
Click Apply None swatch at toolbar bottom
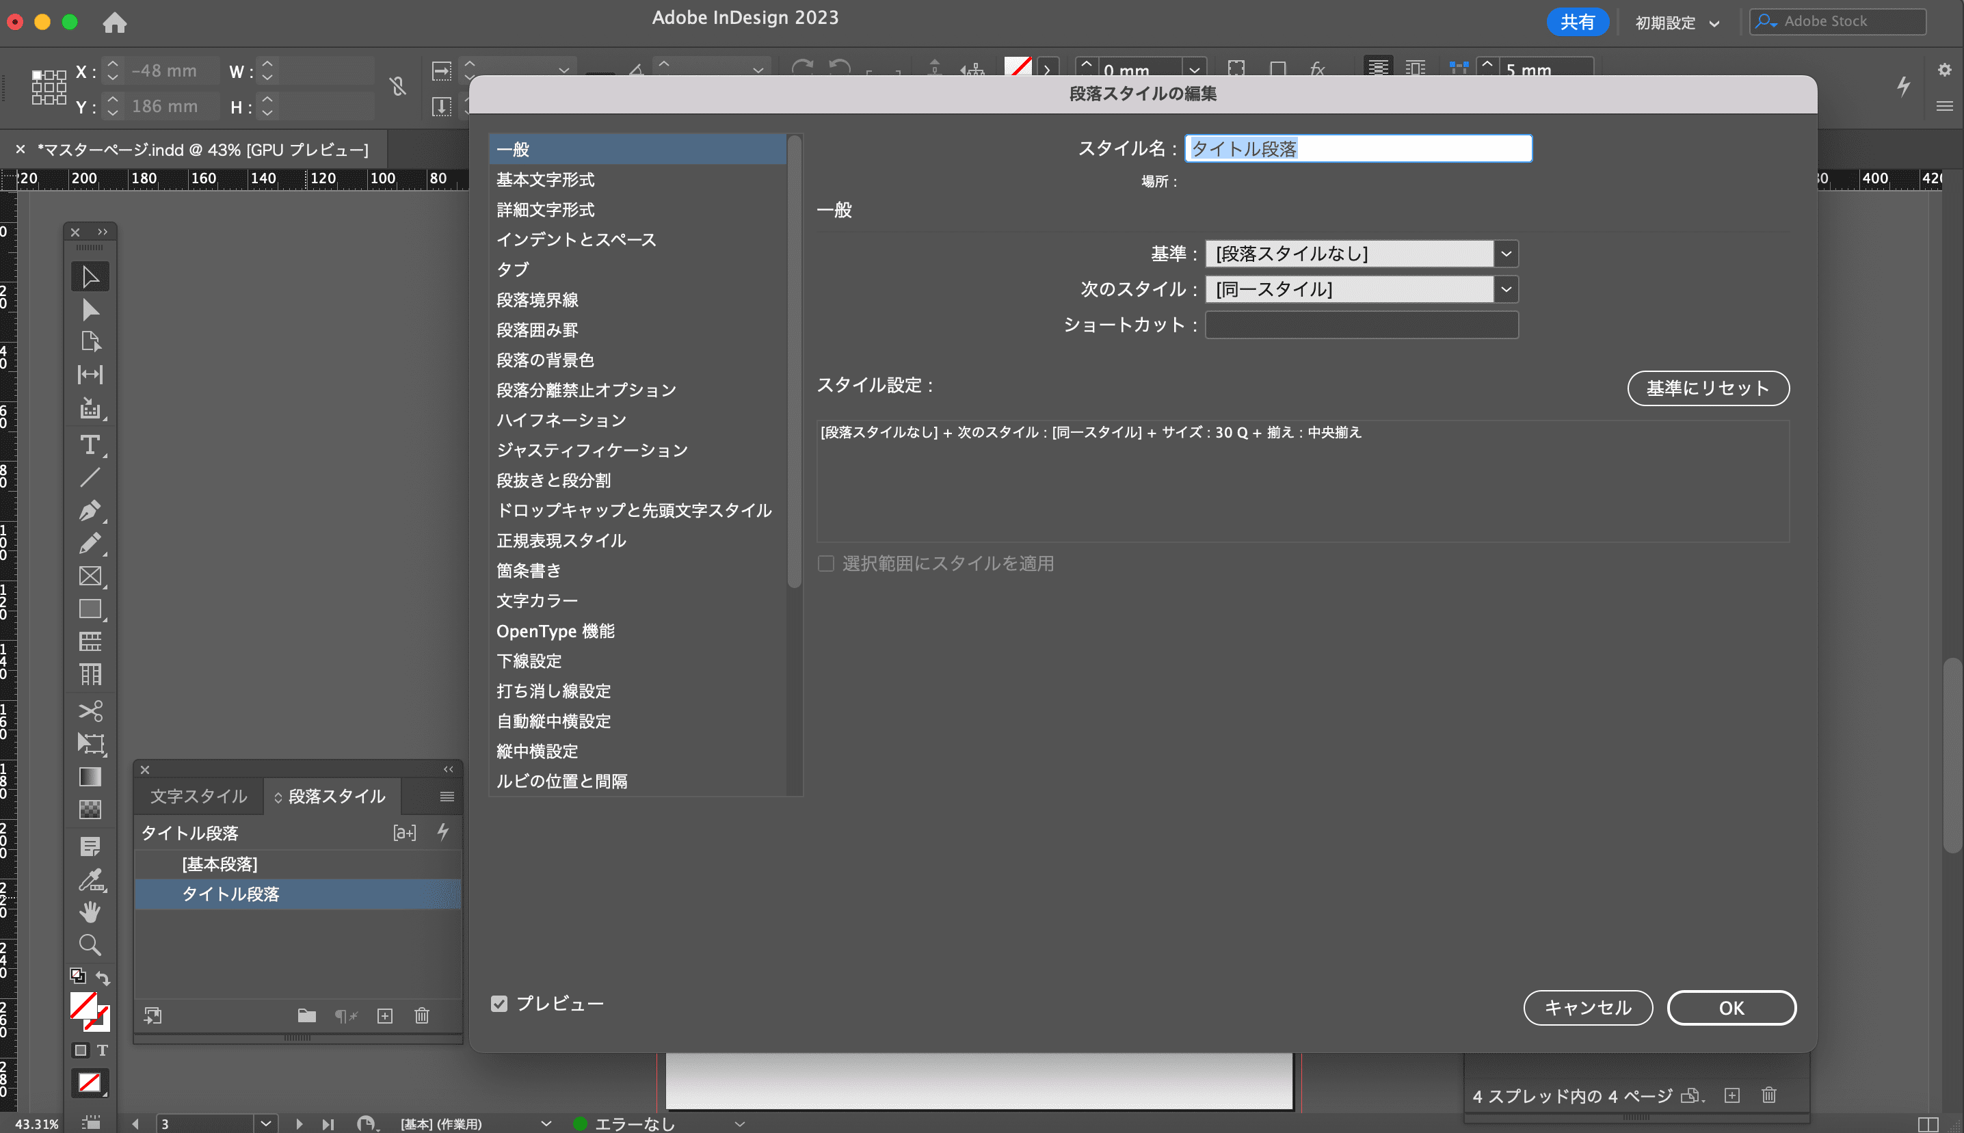point(90,1082)
